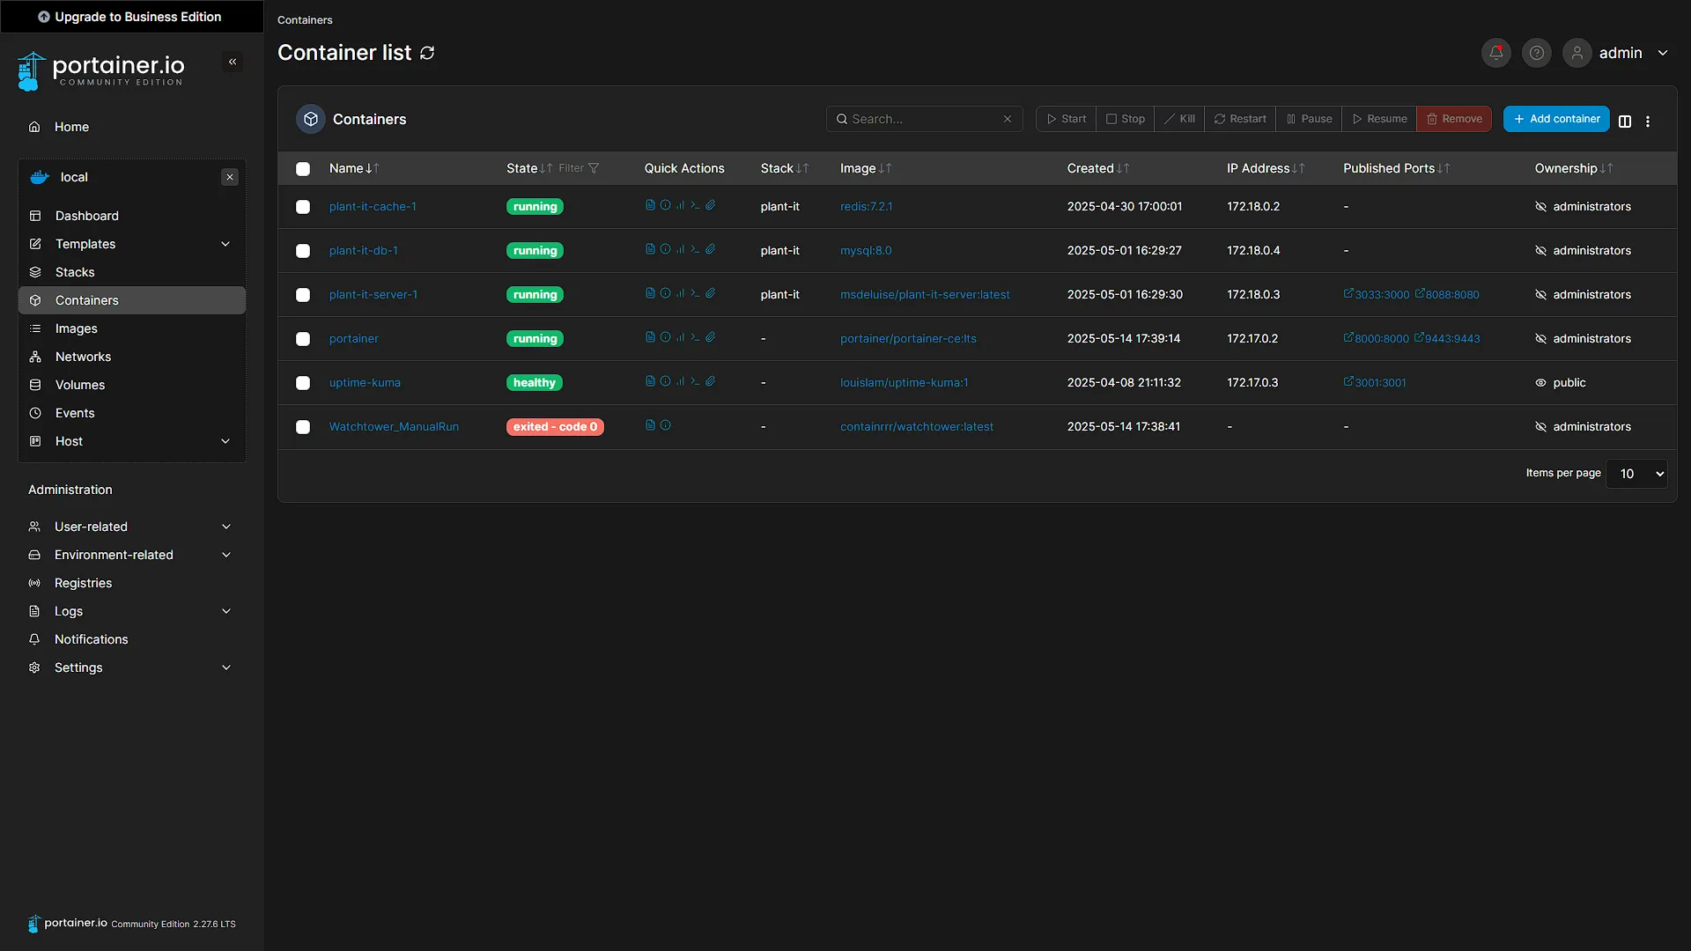Screen dimensions: 1691x951
Task: Filter containers by state
Action: pos(579,168)
